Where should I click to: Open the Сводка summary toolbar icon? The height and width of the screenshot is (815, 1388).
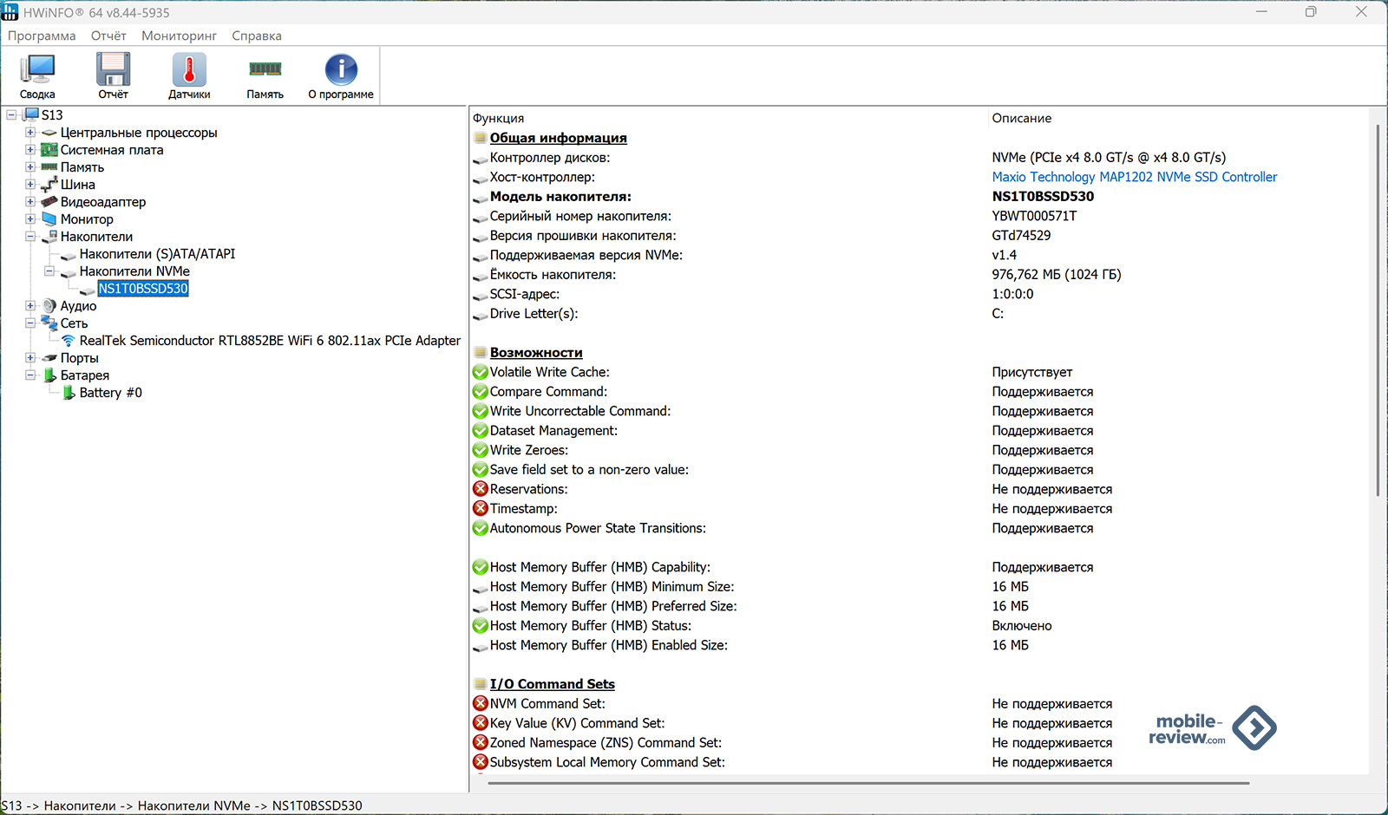[x=37, y=70]
